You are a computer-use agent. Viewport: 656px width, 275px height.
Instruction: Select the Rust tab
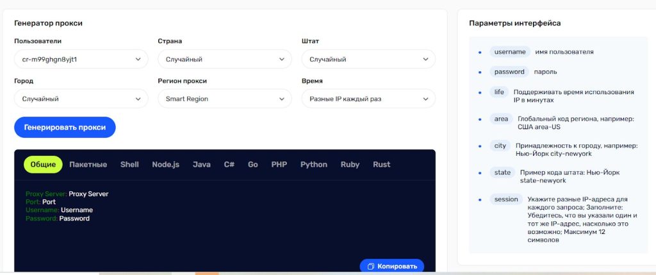coord(381,165)
